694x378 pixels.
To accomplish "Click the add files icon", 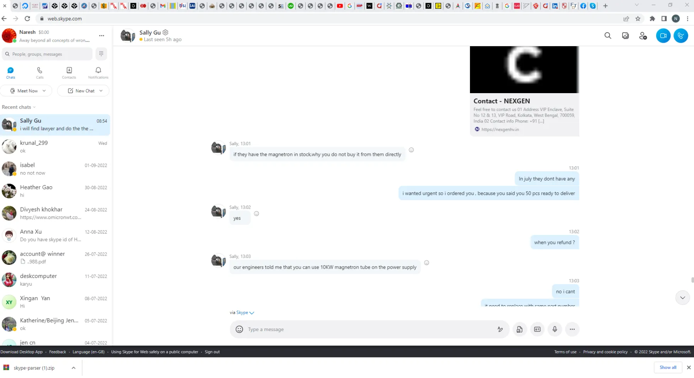I will pos(519,329).
